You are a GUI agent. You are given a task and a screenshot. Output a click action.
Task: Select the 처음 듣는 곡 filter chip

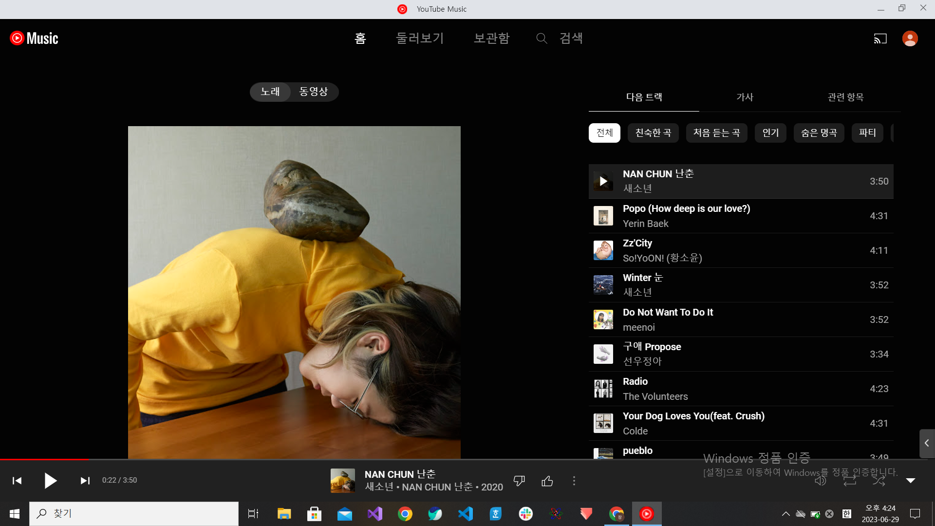pos(717,133)
